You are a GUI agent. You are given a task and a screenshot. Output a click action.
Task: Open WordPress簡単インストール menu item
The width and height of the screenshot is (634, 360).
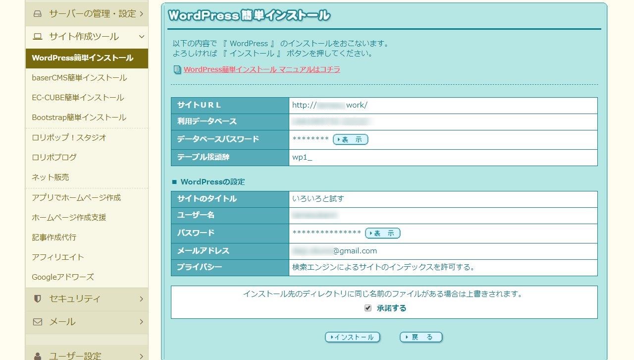pos(87,58)
